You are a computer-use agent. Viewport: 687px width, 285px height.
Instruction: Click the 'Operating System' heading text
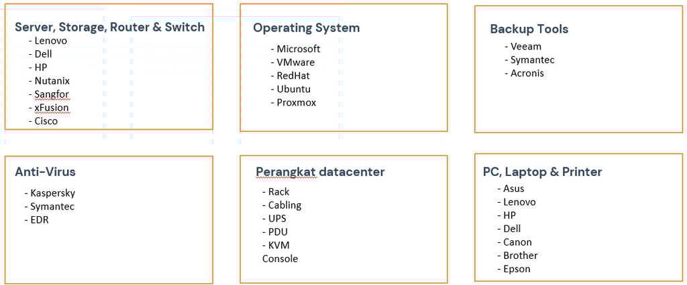pos(306,28)
